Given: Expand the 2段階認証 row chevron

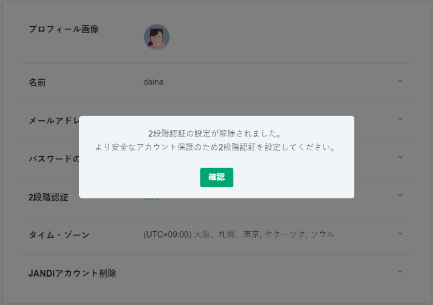Looking at the screenshot, I should (400, 196).
